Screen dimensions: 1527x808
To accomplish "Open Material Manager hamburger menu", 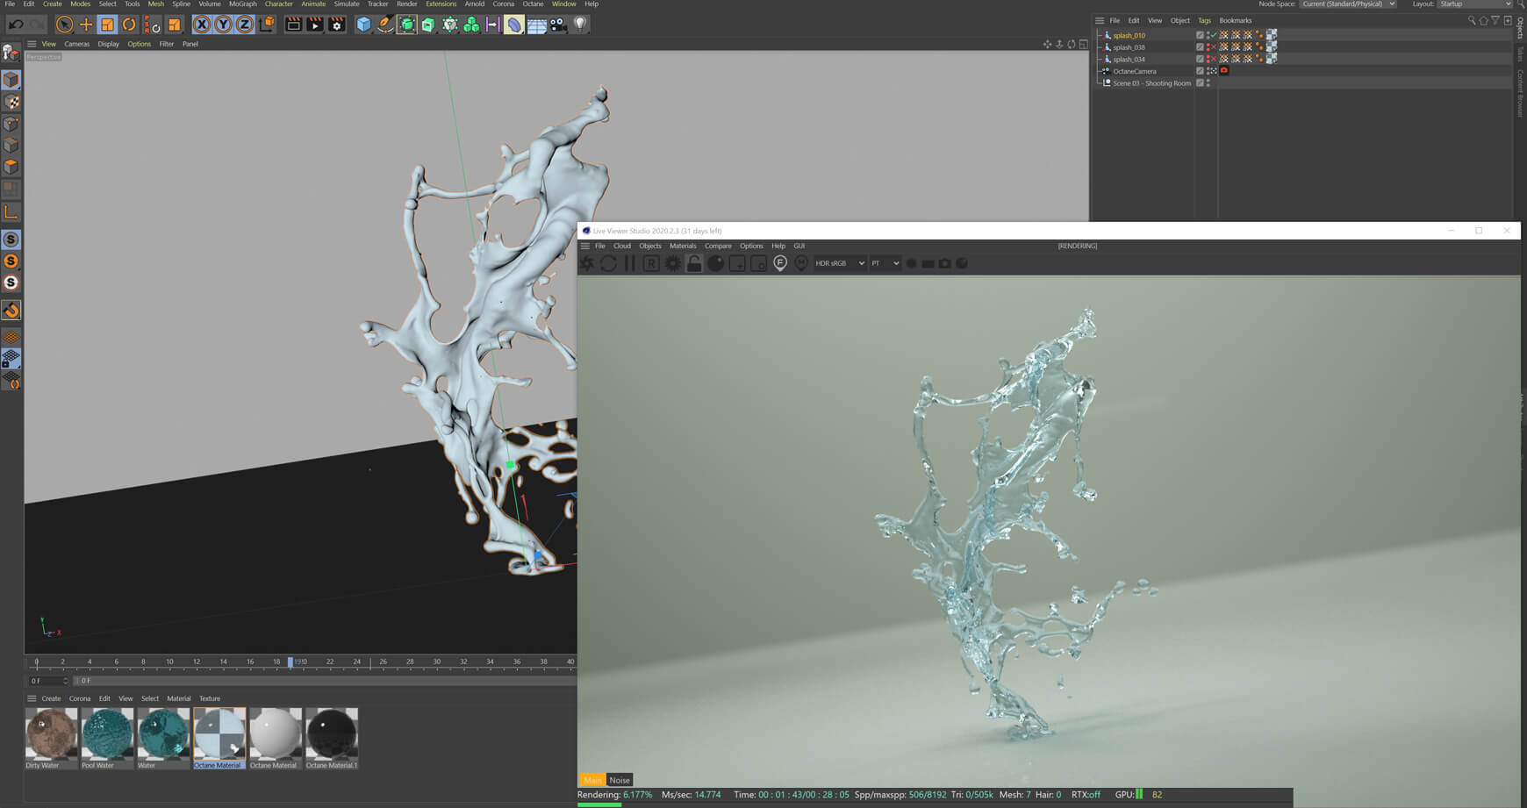I will pyautogui.click(x=32, y=698).
